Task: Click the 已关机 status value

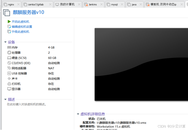Action: point(101,119)
